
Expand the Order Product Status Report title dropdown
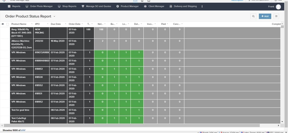point(54,16)
